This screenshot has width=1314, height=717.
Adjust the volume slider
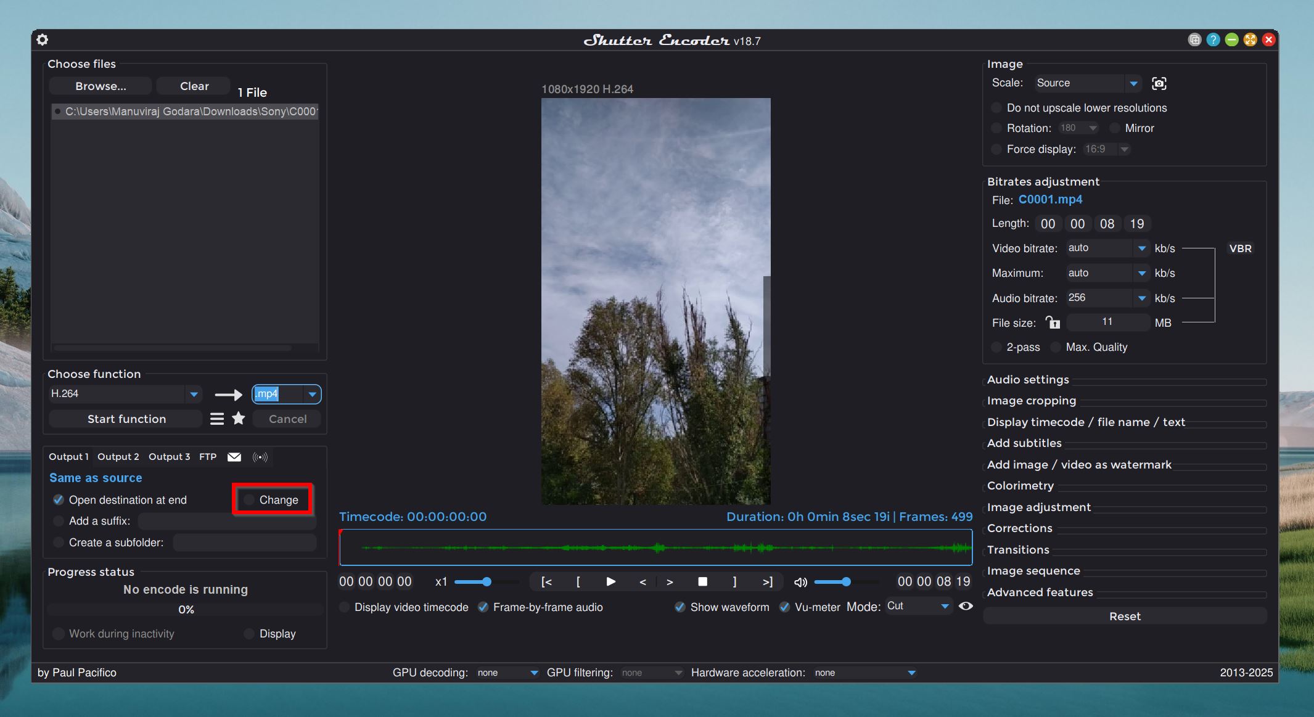pyautogui.click(x=846, y=581)
